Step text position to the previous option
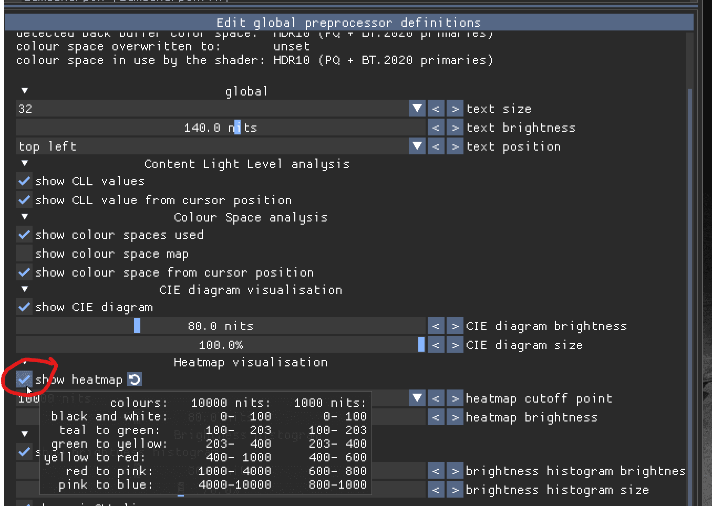This screenshot has width=712, height=506. 436,146
